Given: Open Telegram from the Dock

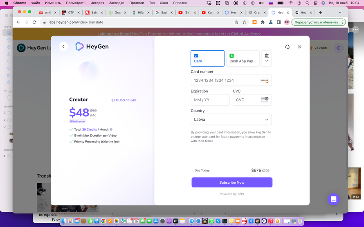Looking at the screenshot, I should point(192,221).
